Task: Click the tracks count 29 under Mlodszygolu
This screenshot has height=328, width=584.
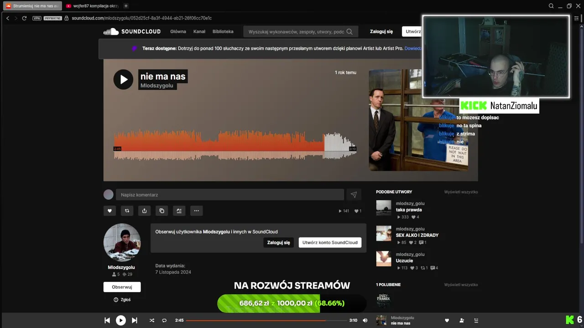Action: tap(127, 274)
